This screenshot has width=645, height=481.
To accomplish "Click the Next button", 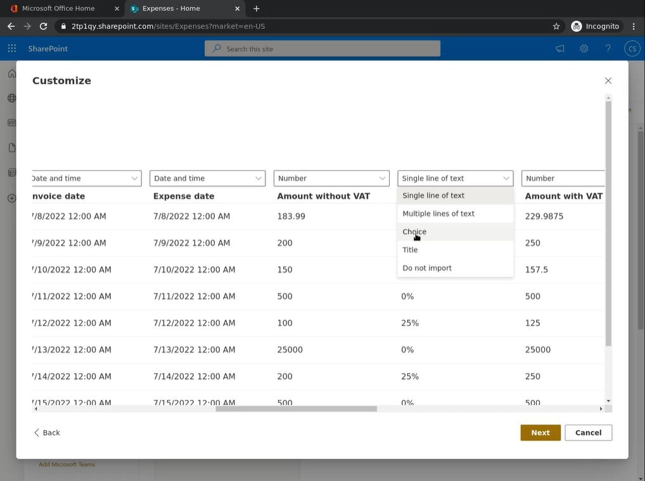I will pos(540,433).
